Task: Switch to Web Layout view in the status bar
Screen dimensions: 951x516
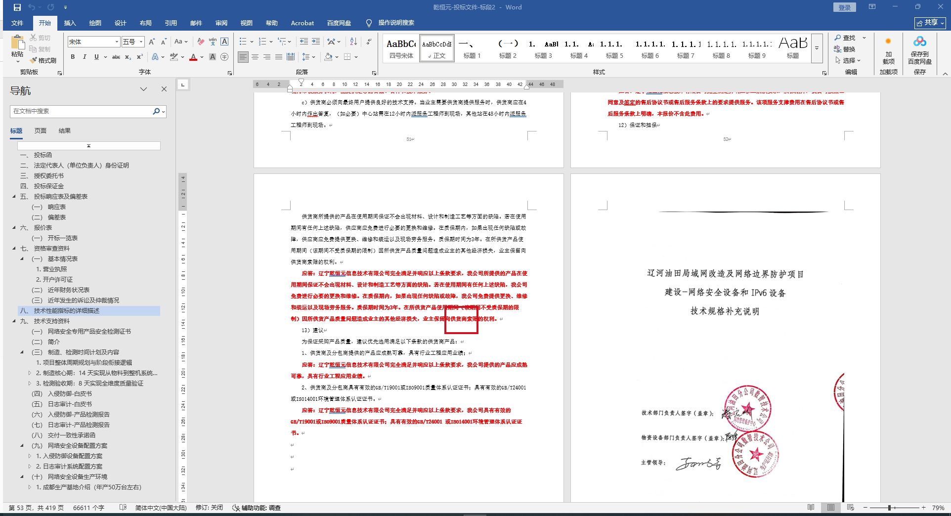Action: 851,508
